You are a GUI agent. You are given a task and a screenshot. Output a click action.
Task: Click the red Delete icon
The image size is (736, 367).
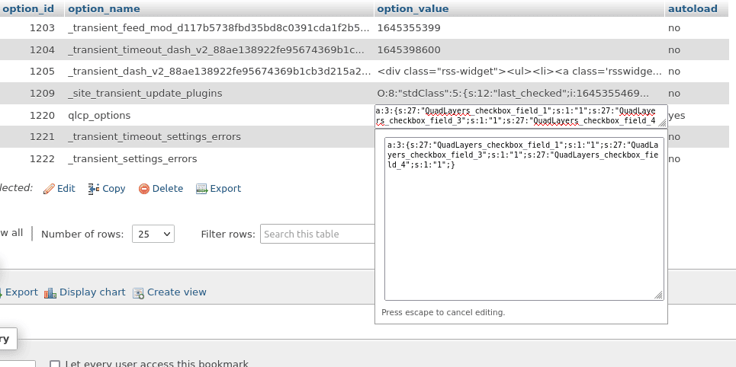[x=144, y=189]
